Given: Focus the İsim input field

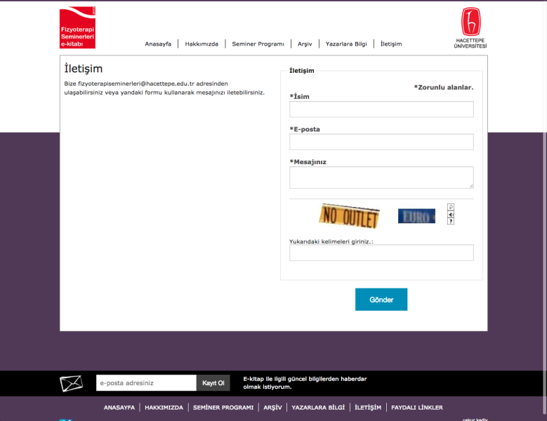Looking at the screenshot, I should click(x=381, y=109).
